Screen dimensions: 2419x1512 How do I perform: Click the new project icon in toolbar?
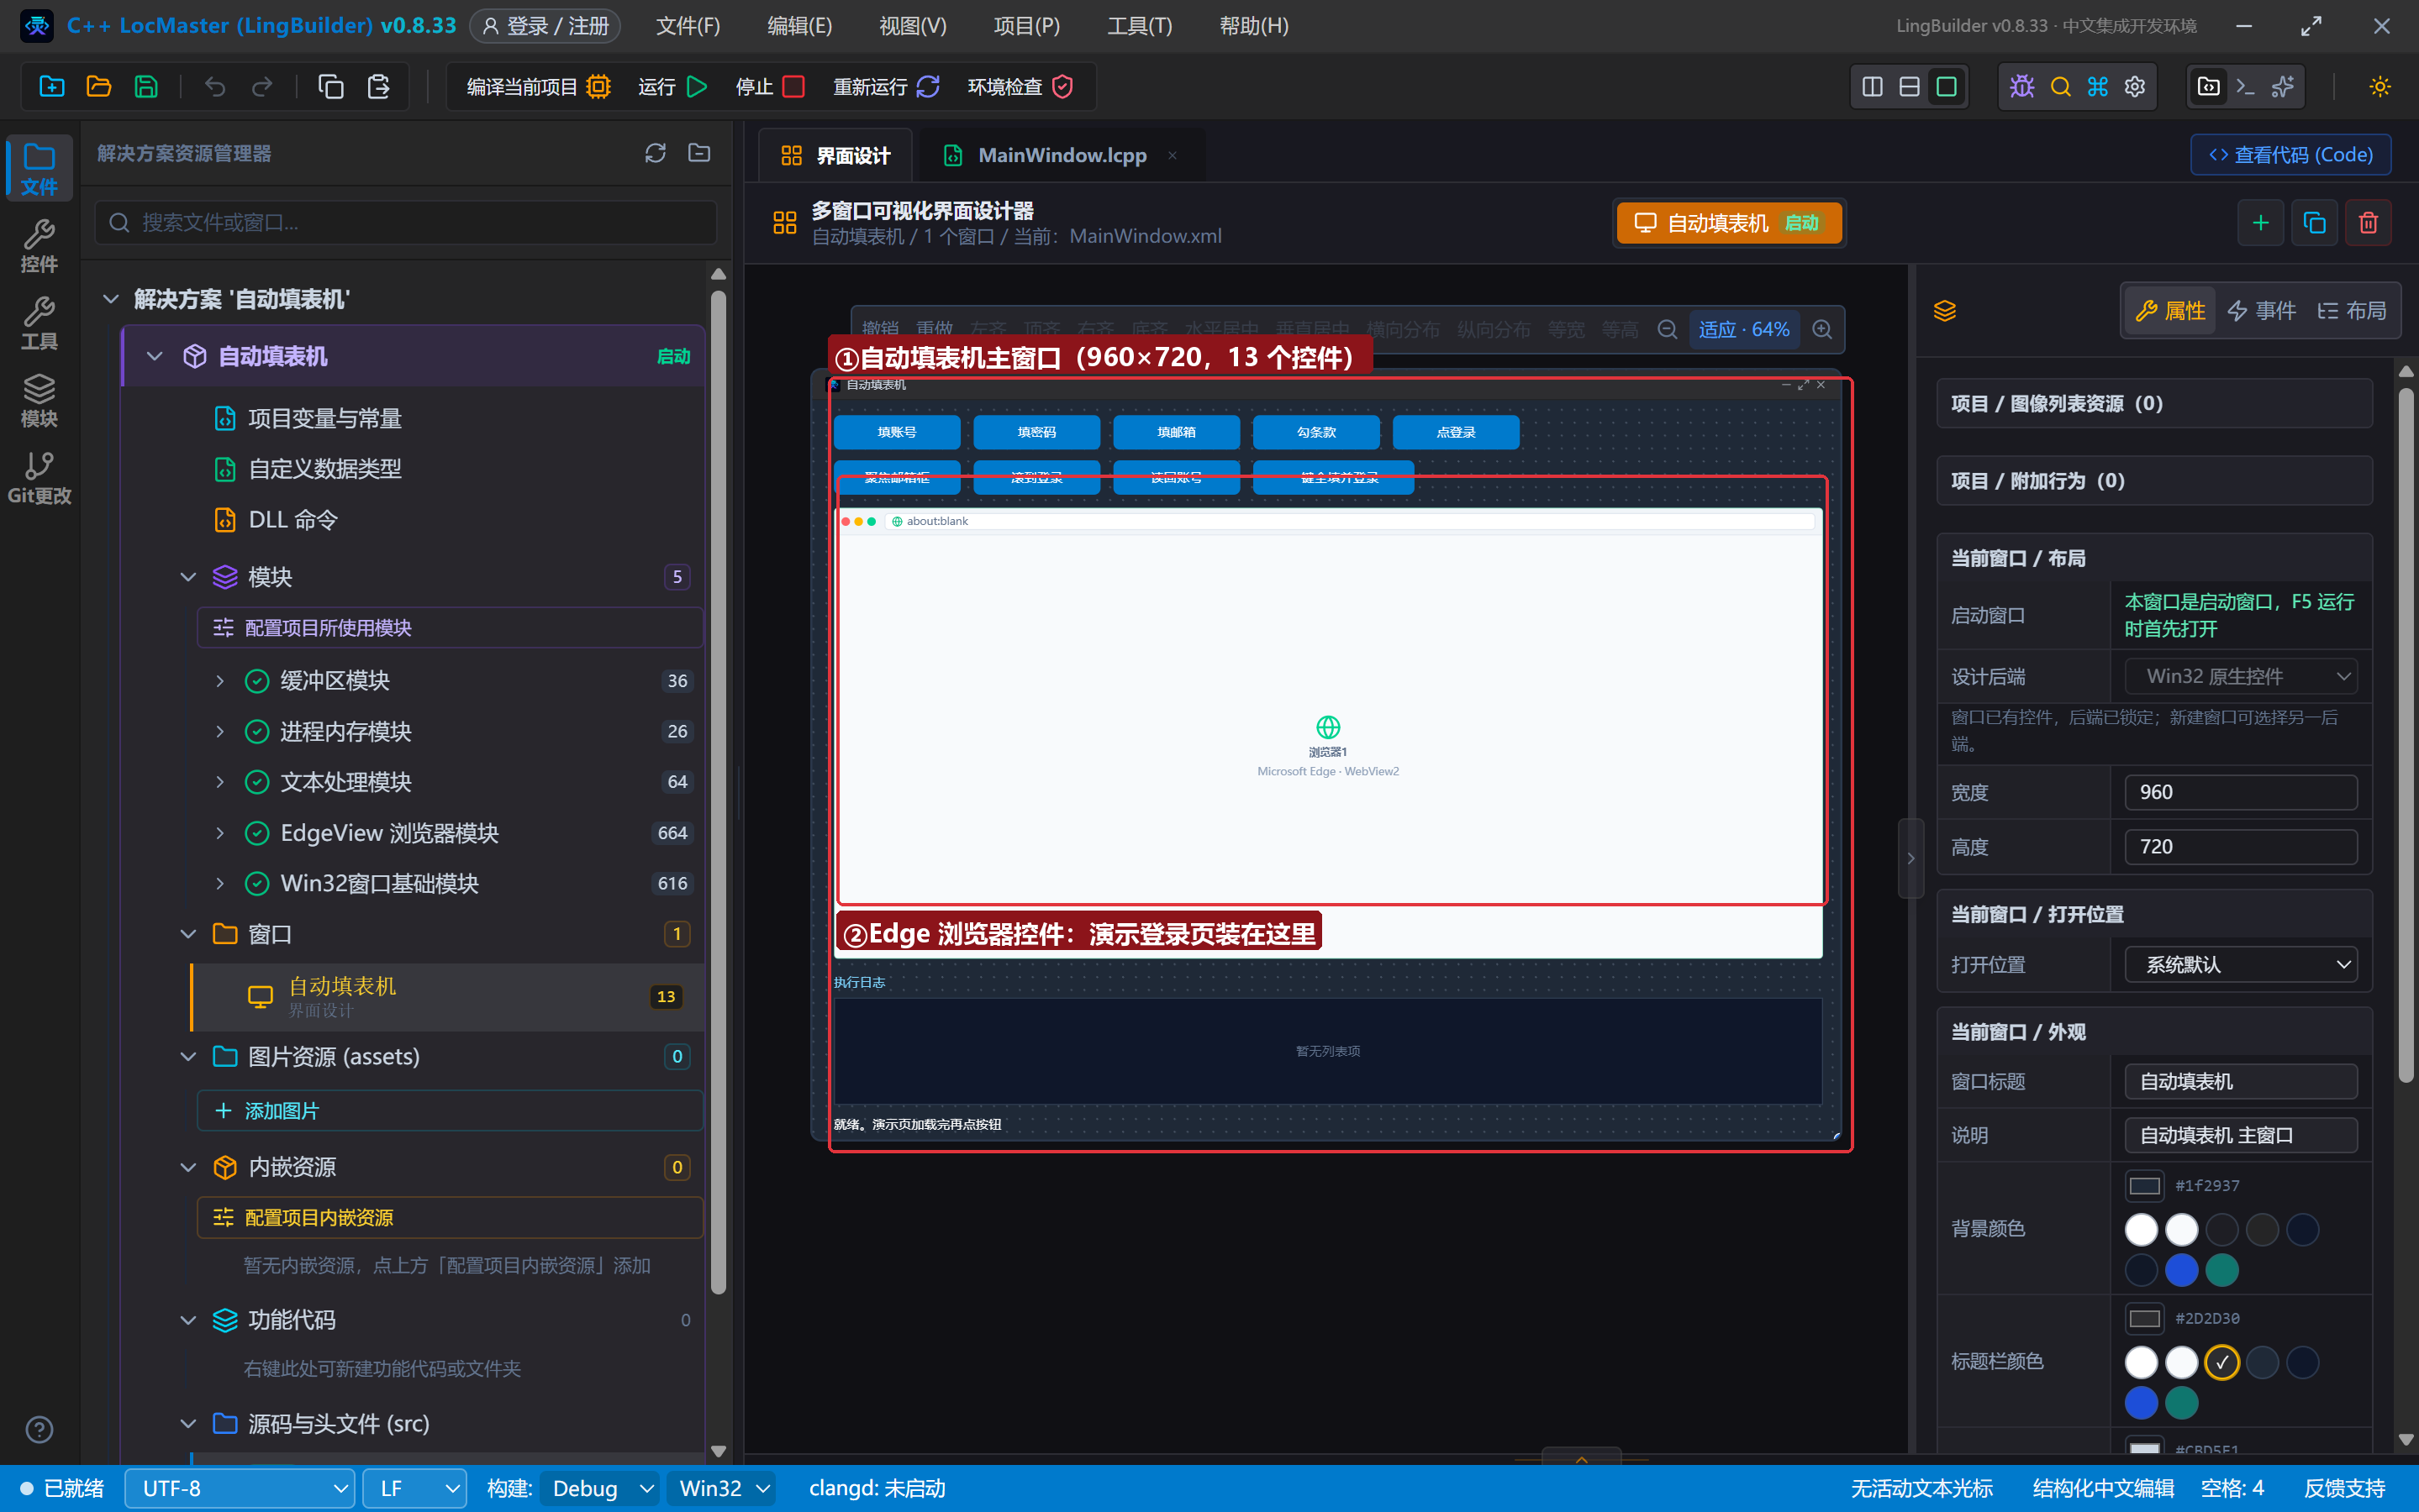tap(52, 87)
